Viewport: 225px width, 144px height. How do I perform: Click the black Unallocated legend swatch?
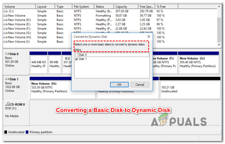coord(6,132)
